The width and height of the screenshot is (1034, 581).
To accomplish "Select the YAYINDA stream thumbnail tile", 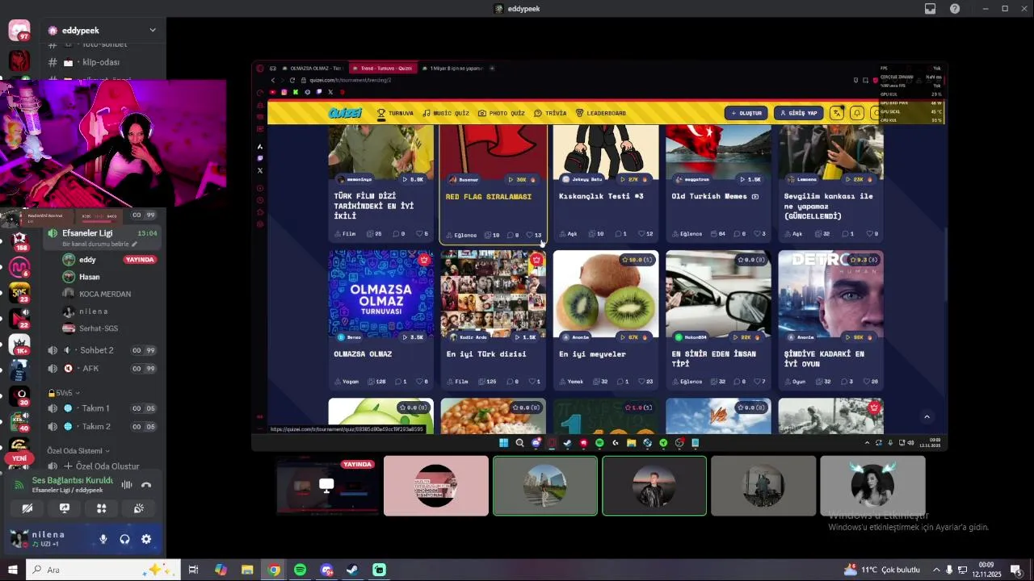I will coord(326,486).
